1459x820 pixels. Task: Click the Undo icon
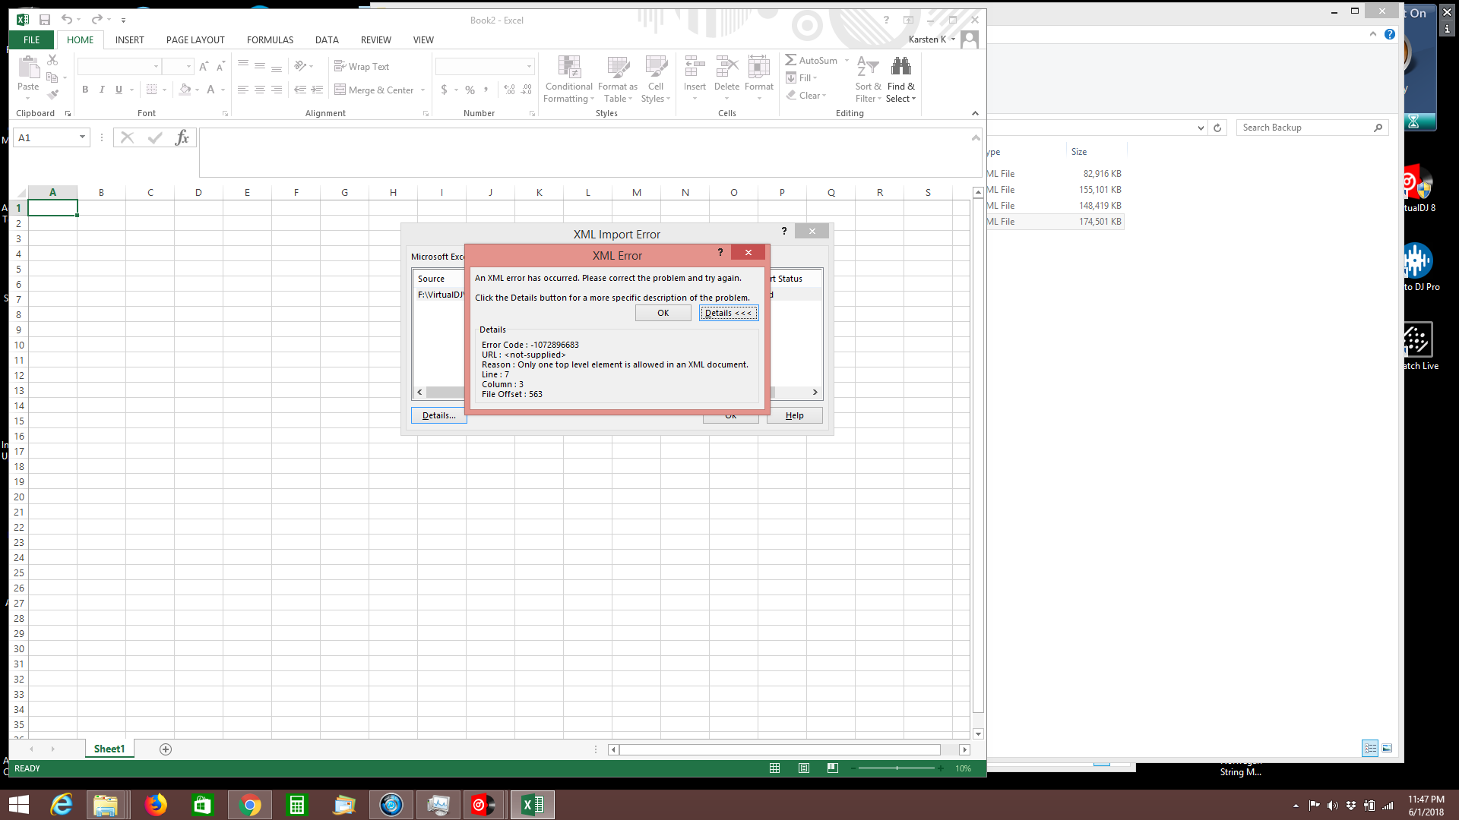67,20
